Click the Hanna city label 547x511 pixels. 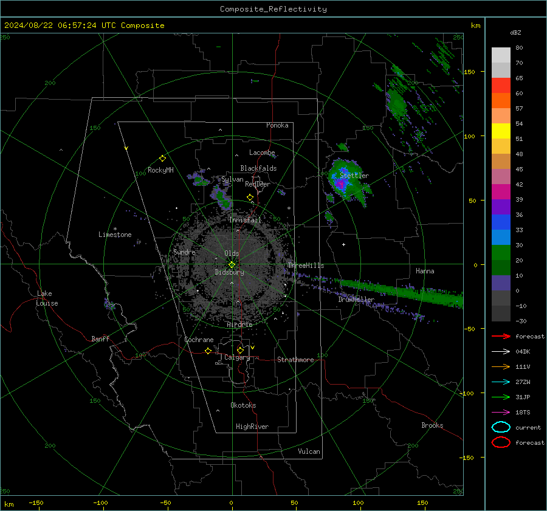(425, 271)
